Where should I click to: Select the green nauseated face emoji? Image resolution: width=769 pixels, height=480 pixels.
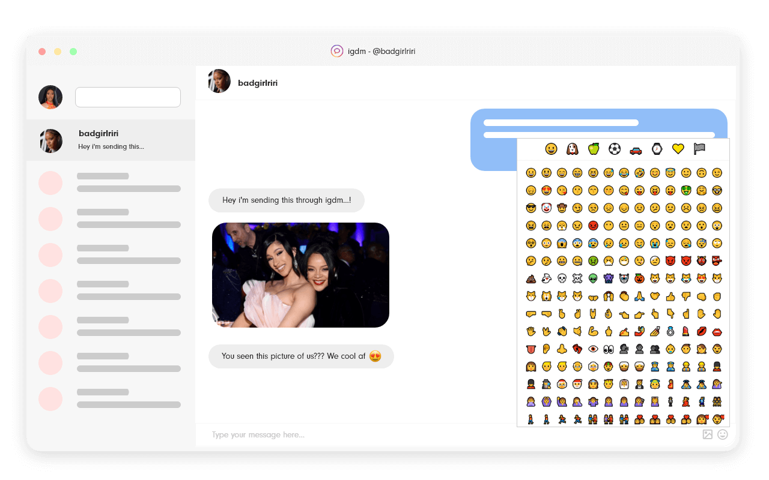click(x=593, y=261)
